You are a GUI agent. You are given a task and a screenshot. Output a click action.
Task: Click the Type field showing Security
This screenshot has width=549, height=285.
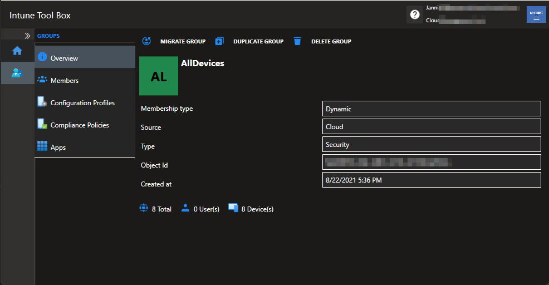click(x=432, y=144)
